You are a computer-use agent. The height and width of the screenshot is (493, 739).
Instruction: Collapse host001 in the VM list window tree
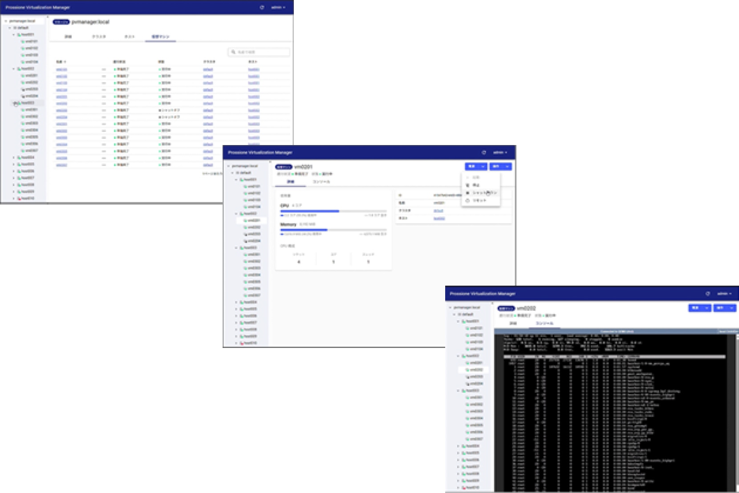coord(14,35)
